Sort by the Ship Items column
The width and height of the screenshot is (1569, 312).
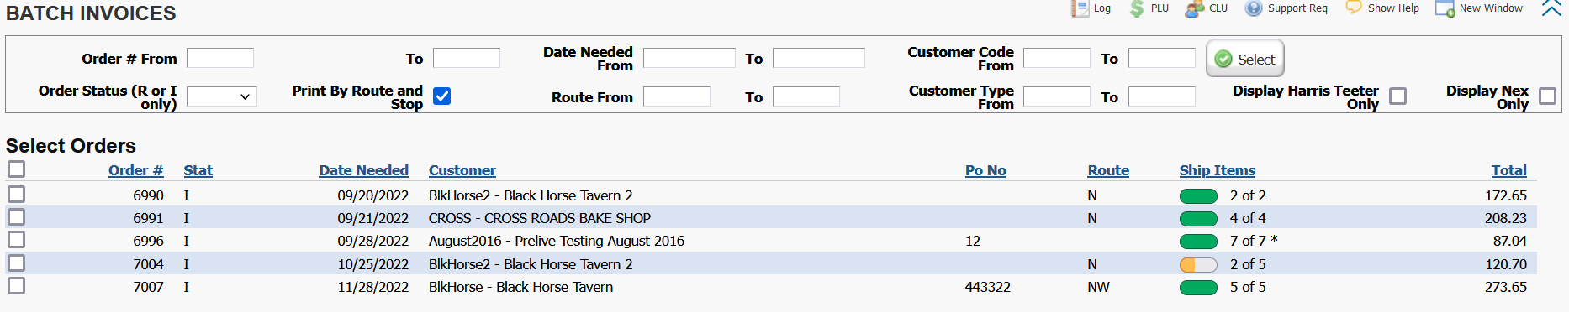(x=1217, y=170)
